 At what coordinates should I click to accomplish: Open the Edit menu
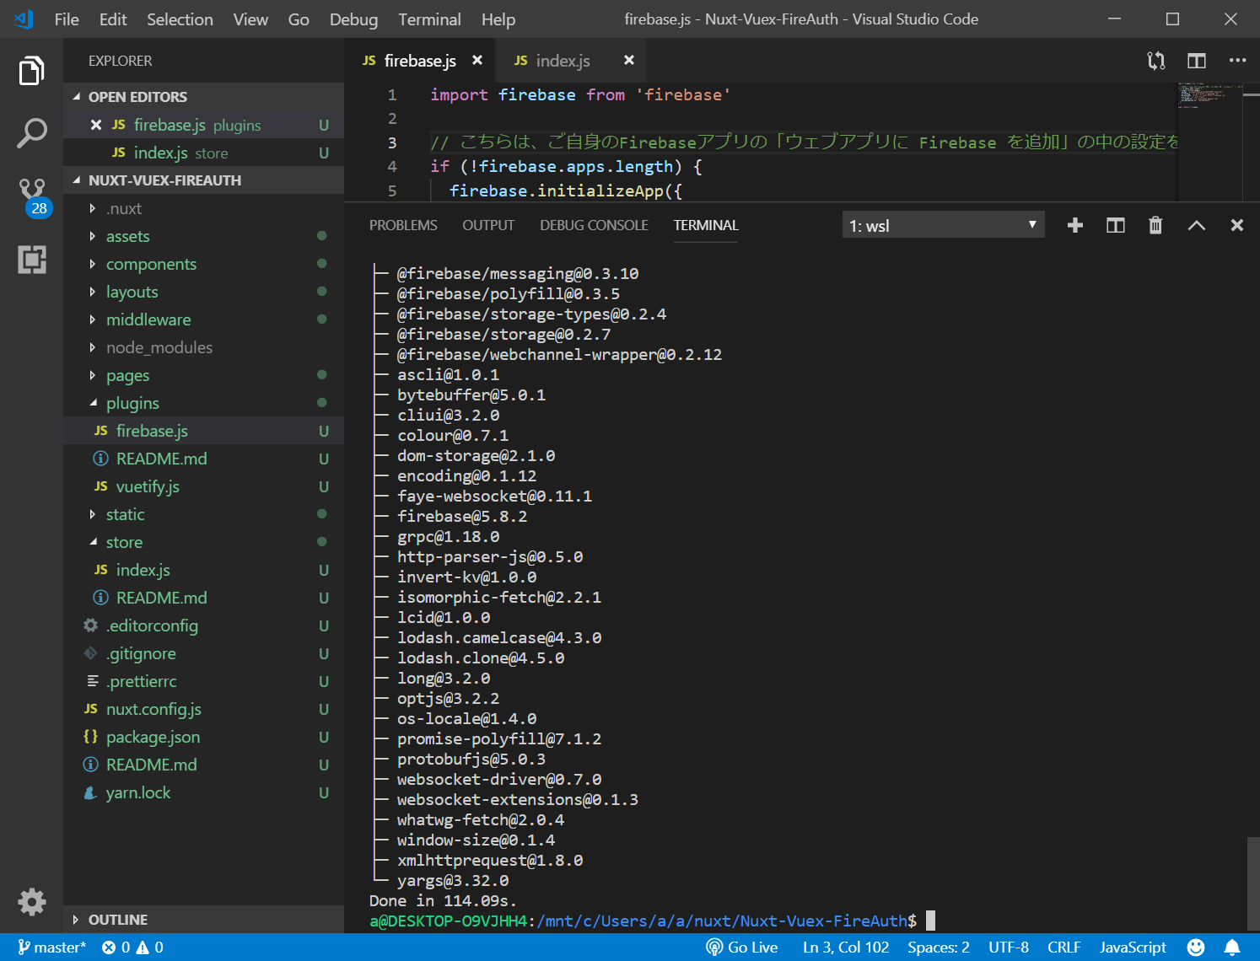pos(113,19)
